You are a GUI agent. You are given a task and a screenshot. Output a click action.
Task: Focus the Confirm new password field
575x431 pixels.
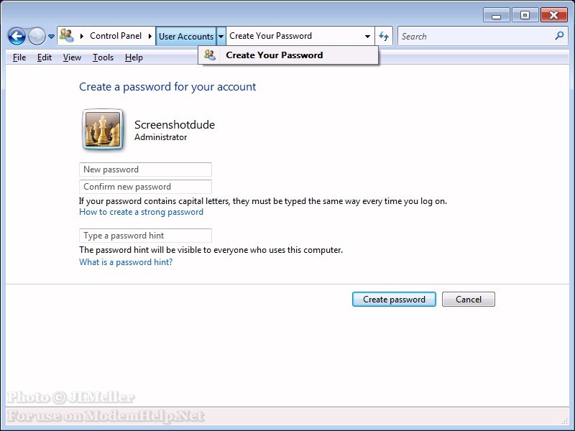[145, 187]
